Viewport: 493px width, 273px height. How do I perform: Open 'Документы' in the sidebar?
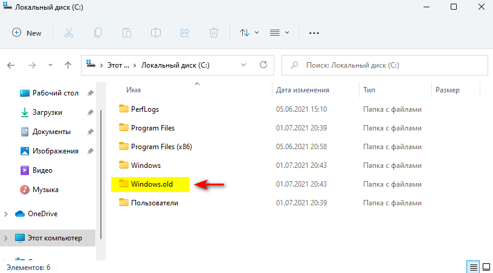(x=51, y=132)
